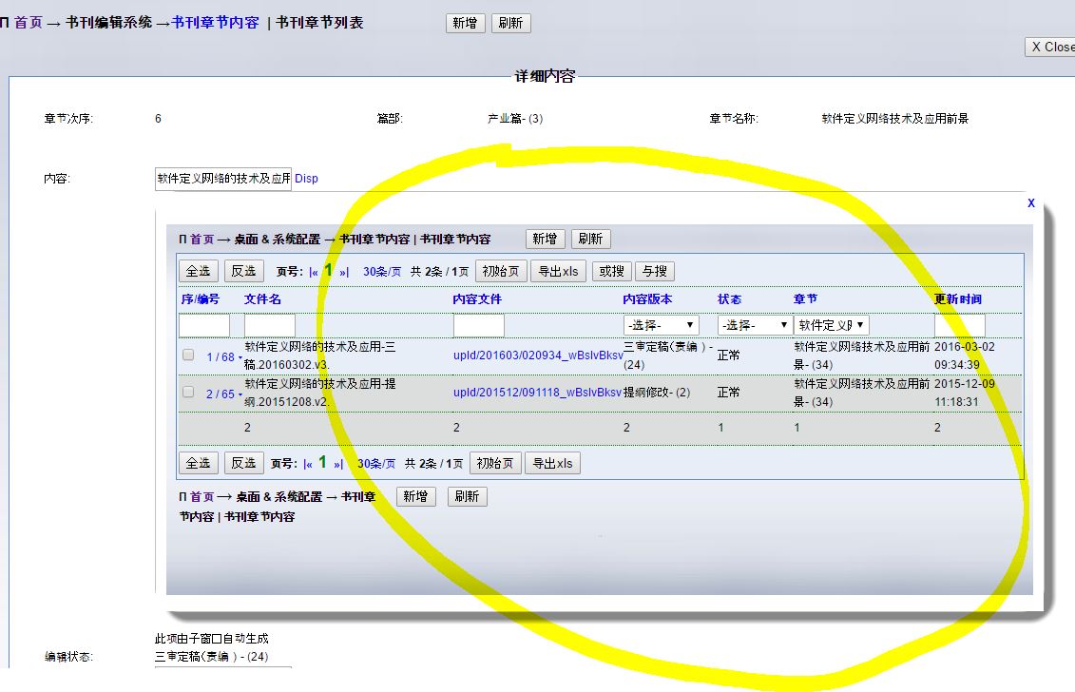This screenshot has width=1075, height=692.
Task: Click Disp link beside 内容 field
Action: coord(306,179)
